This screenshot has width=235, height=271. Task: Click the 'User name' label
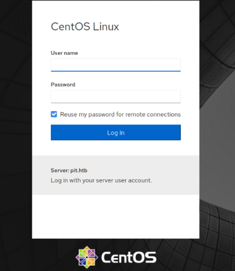coord(64,53)
